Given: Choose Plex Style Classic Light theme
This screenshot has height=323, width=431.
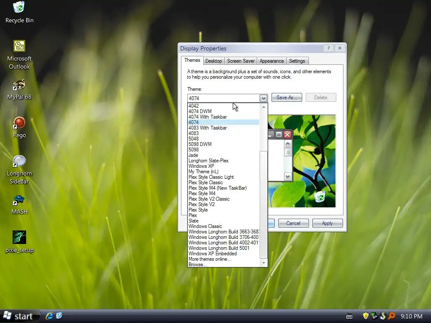Looking at the screenshot, I should coord(223,177).
